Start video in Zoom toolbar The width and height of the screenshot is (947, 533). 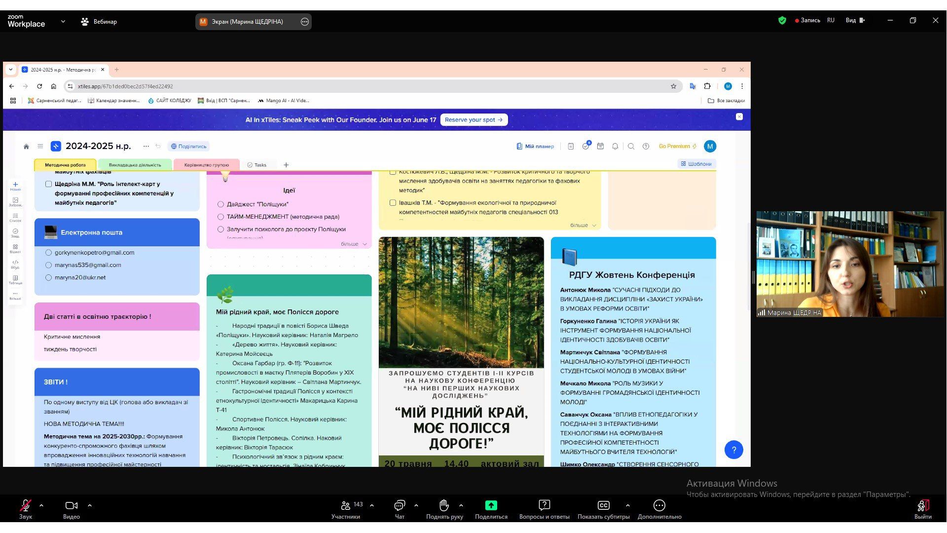[72, 509]
